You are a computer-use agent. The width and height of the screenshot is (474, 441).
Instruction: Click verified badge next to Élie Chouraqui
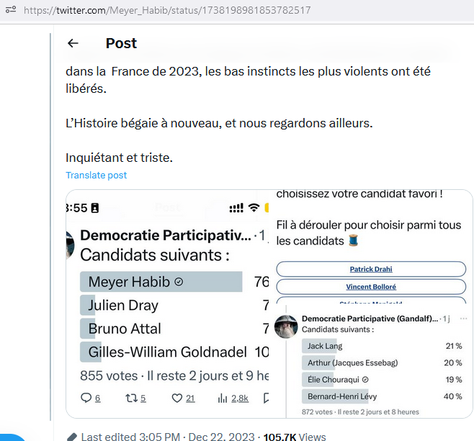[x=365, y=380]
